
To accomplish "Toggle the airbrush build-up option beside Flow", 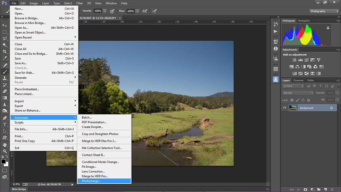I will coord(145,11).
